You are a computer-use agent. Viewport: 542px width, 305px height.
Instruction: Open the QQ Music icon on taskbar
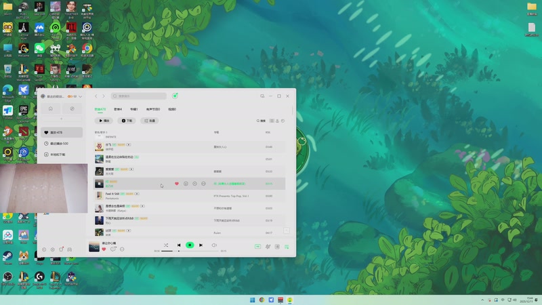290,300
